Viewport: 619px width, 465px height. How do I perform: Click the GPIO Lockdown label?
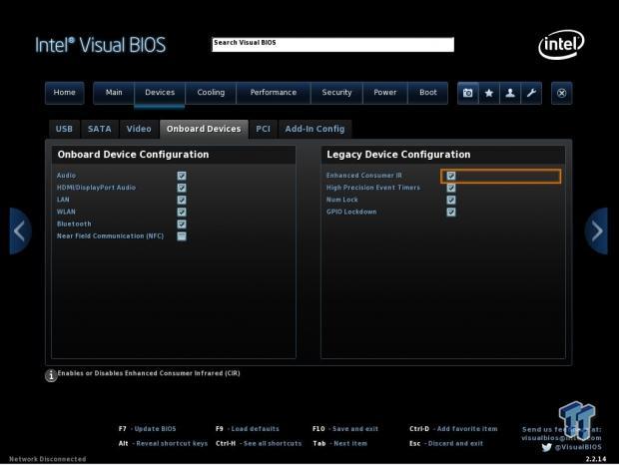click(x=351, y=212)
